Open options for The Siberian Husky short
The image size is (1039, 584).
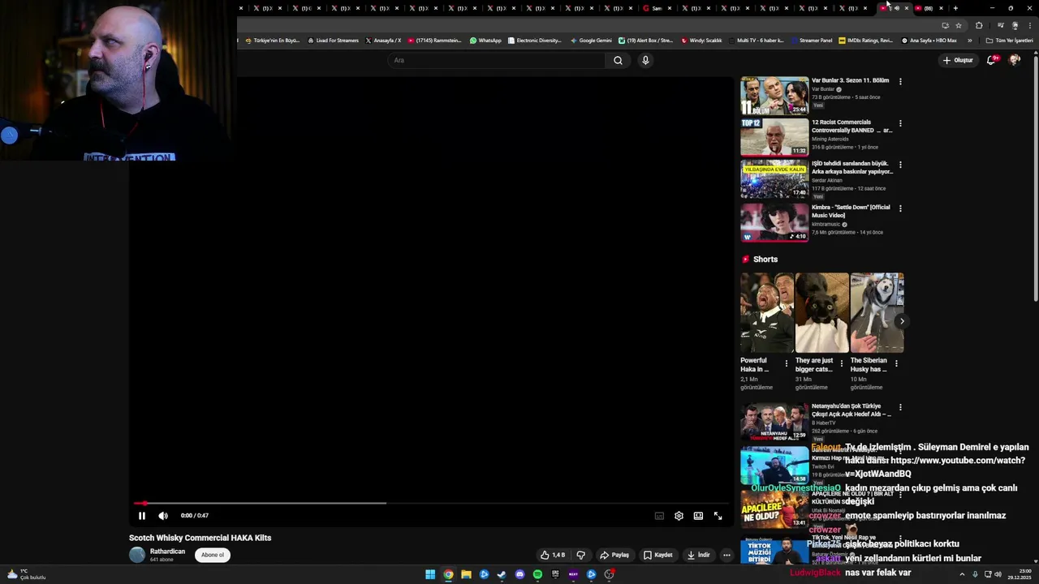[896, 363]
